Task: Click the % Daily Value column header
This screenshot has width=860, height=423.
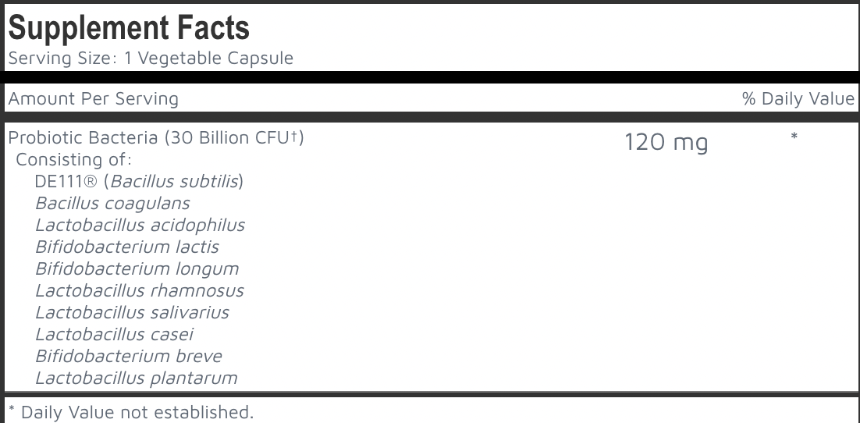Action: click(798, 99)
